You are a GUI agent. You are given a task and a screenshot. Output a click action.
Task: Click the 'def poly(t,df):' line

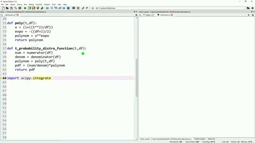coord(22,23)
